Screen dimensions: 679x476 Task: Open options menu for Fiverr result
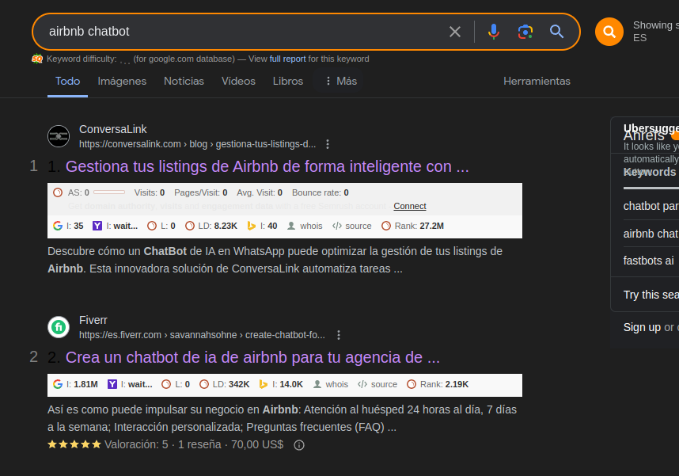[x=339, y=335]
